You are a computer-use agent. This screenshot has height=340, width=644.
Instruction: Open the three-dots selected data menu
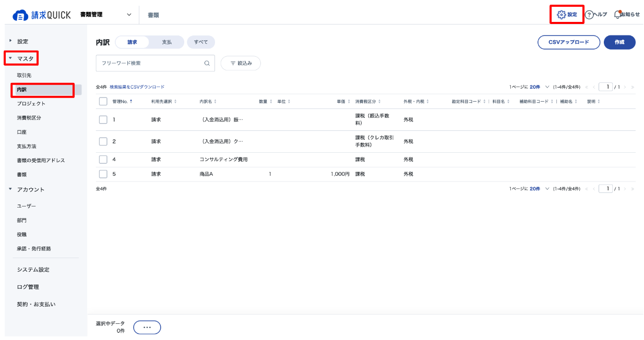(147, 327)
